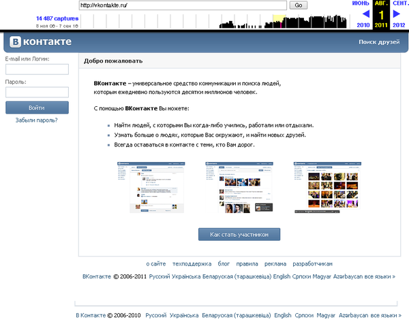This screenshot has width=409, height=326.
Task: Open все языки » in 2006-2010 footer
Action: point(386,315)
